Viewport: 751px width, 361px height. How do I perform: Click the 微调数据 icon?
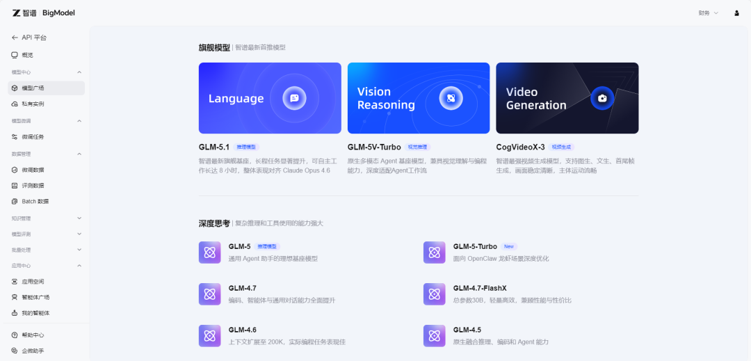click(x=15, y=170)
